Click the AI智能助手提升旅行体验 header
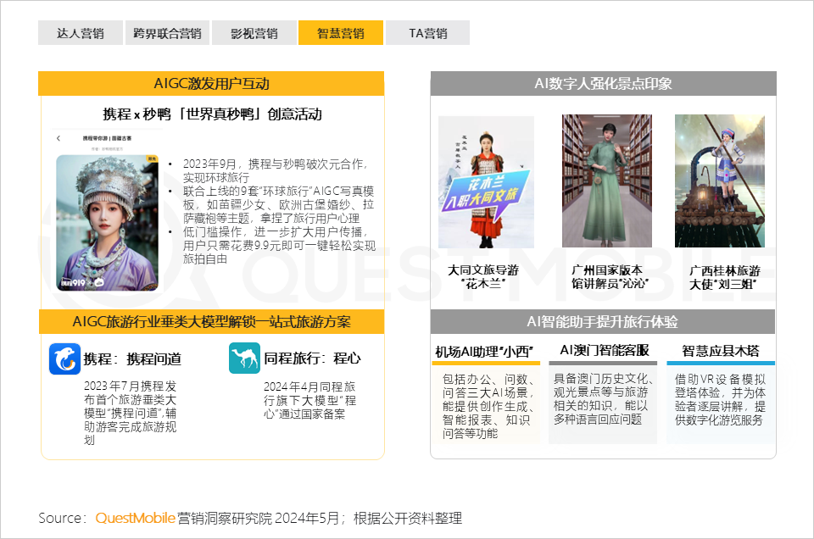814x539 pixels. 603,322
